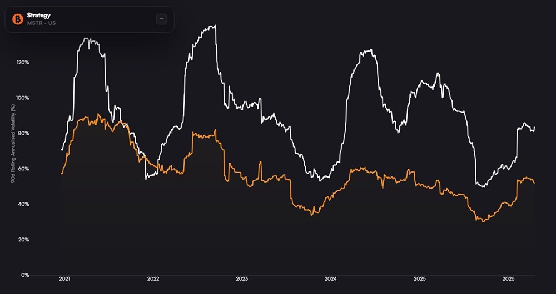556x294 pixels.
Task: Click the 40% y-axis label
Action: 24,204
